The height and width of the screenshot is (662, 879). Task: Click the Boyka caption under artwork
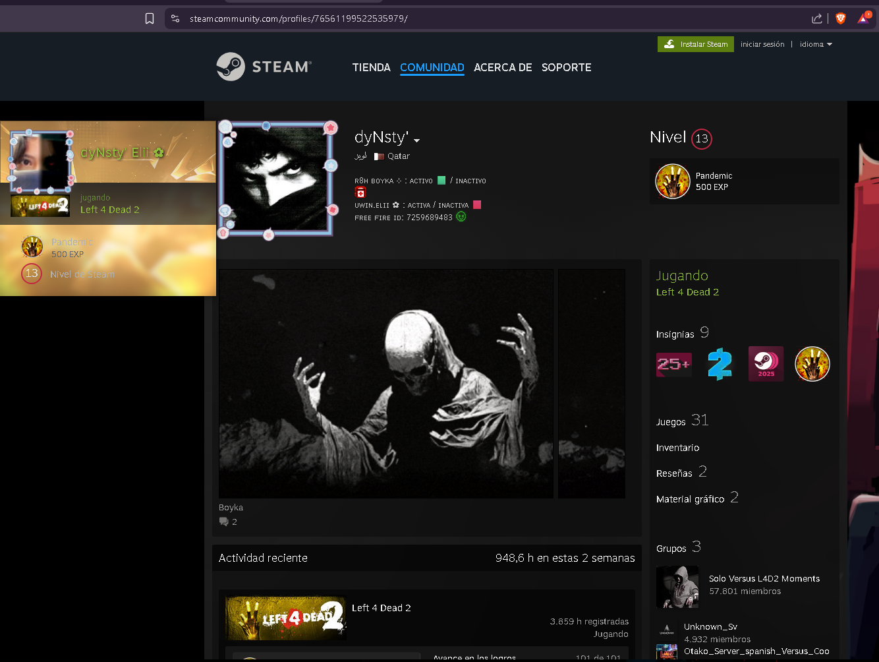tap(231, 508)
